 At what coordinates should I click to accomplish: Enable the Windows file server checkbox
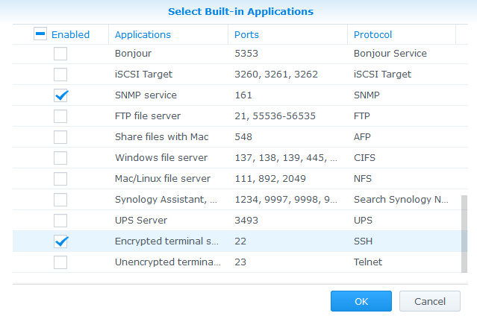pyautogui.click(x=60, y=158)
